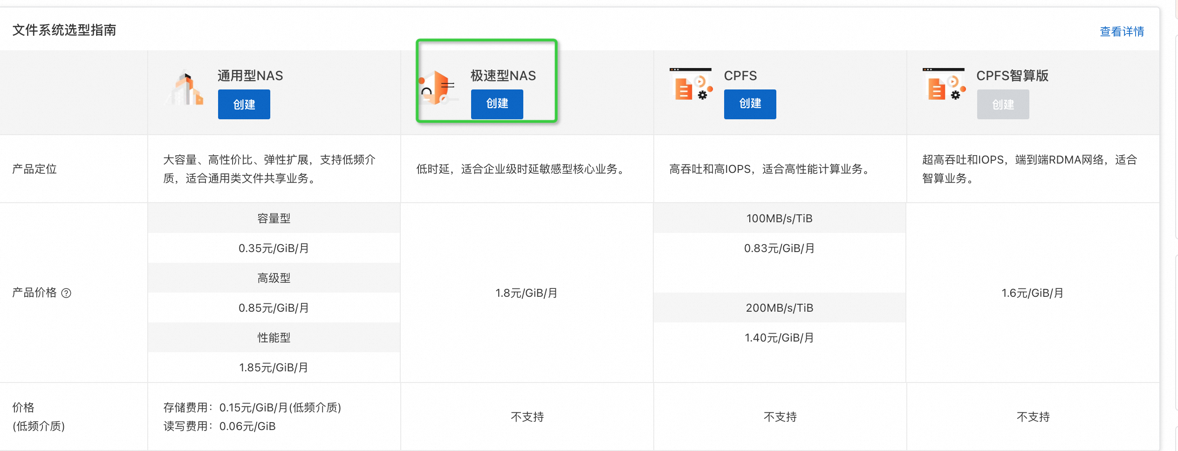Create a 极速型NAS file system
This screenshot has height=451, width=1178.
tap(497, 104)
